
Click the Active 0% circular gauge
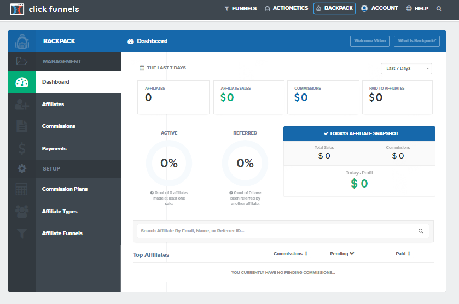[x=169, y=163]
